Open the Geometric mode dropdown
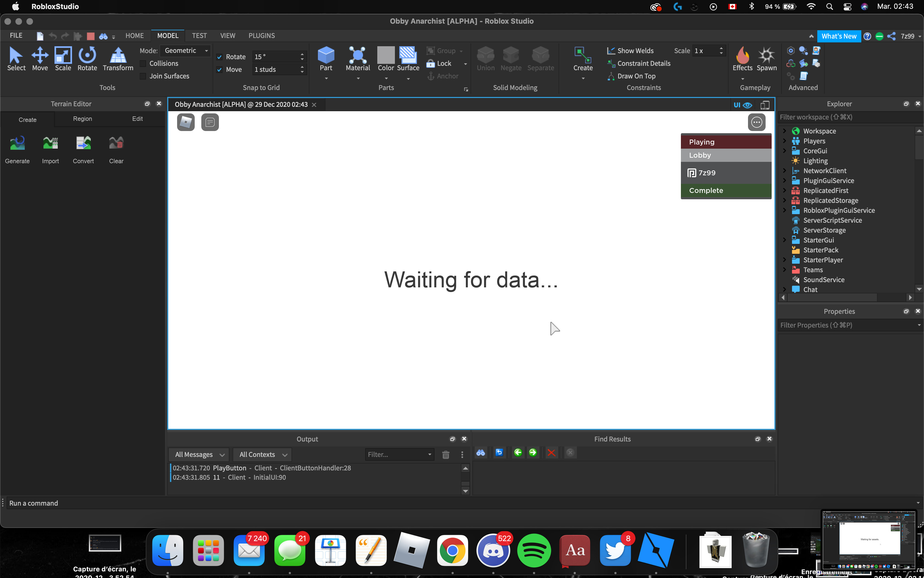Image resolution: width=924 pixels, height=578 pixels. 186,50
